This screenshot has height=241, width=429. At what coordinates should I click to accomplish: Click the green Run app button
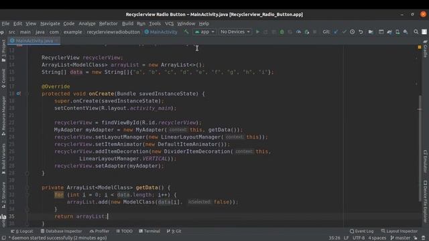(257, 32)
